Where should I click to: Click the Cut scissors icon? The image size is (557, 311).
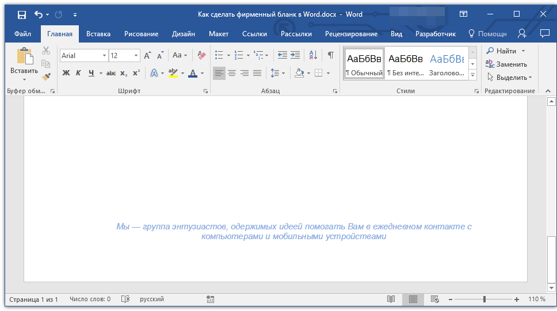click(47, 51)
